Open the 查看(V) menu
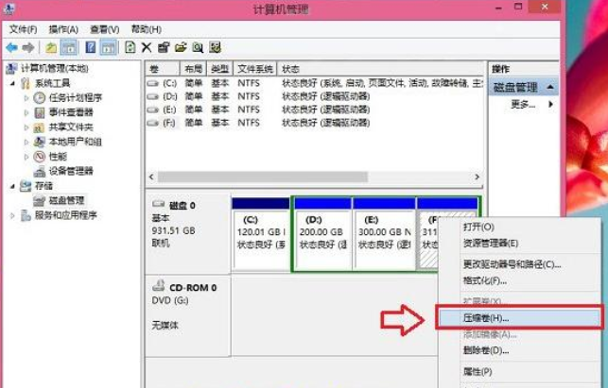This screenshot has width=608, height=388. pyautogui.click(x=105, y=29)
